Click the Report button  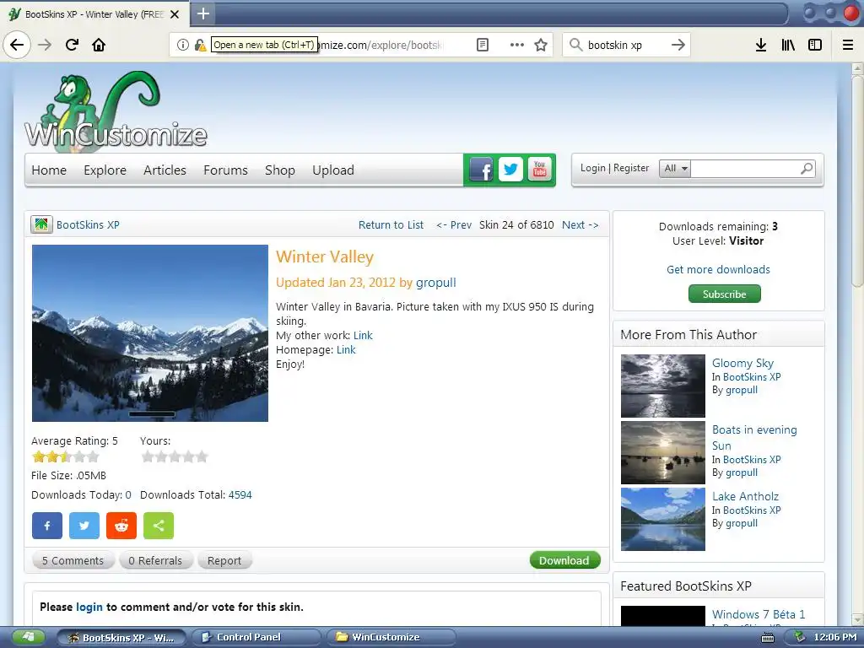[x=224, y=560]
